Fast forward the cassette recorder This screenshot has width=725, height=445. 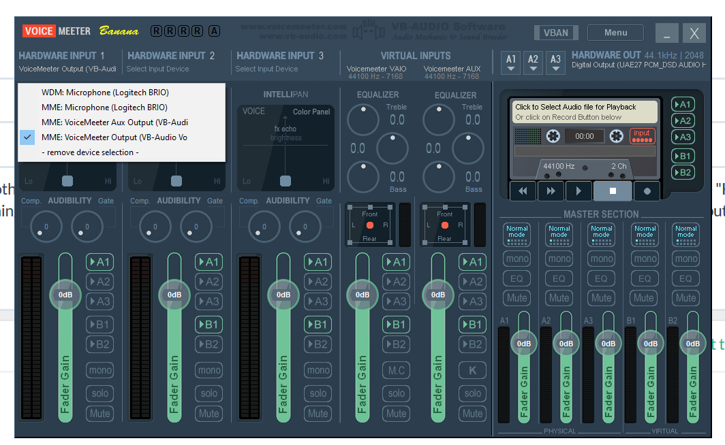click(x=551, y=191)
